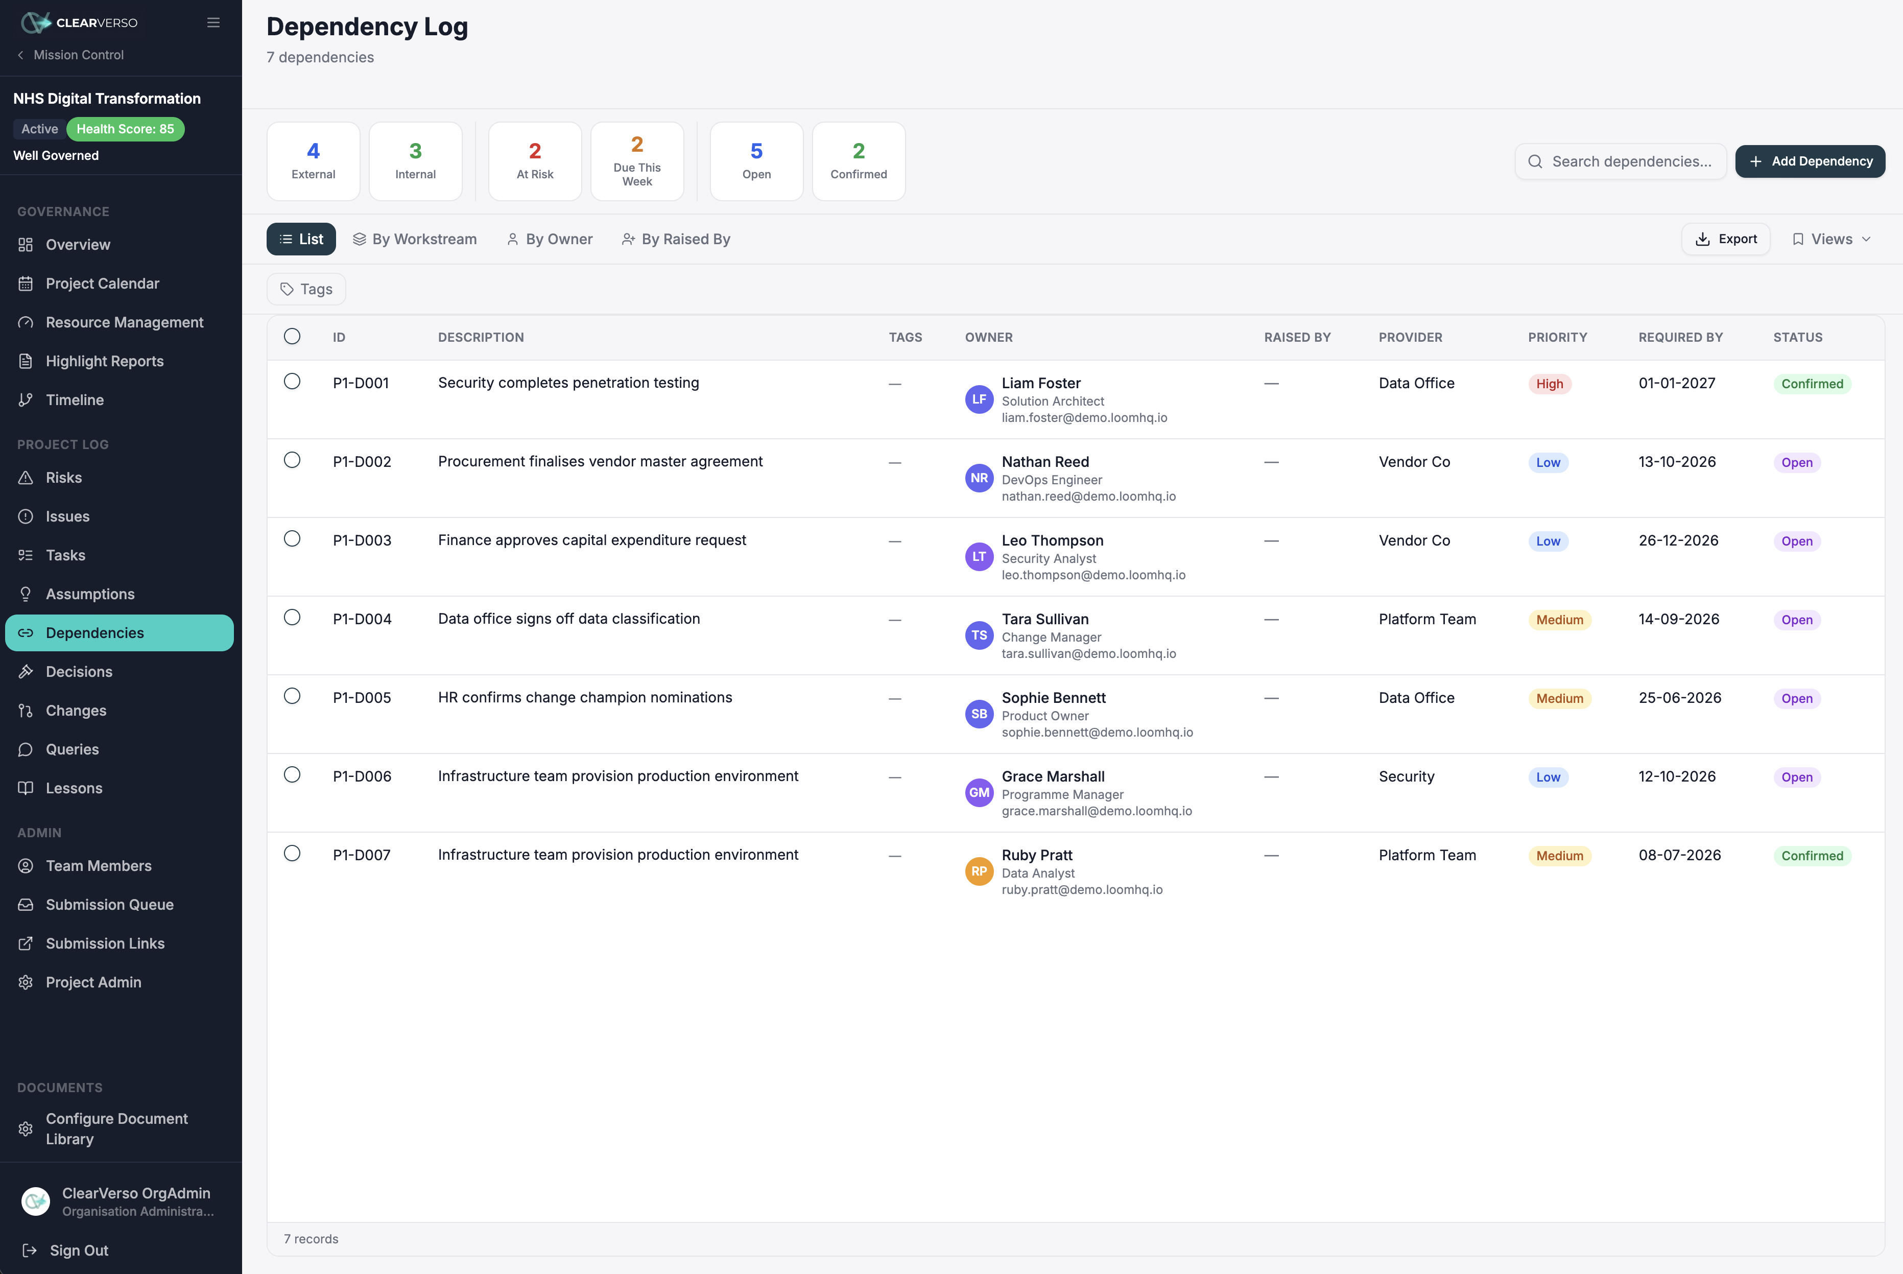The height and width of the screenshot is (1274, 1903).
Task: Filter by Due This Week card
Action: (x=637, y=162)
